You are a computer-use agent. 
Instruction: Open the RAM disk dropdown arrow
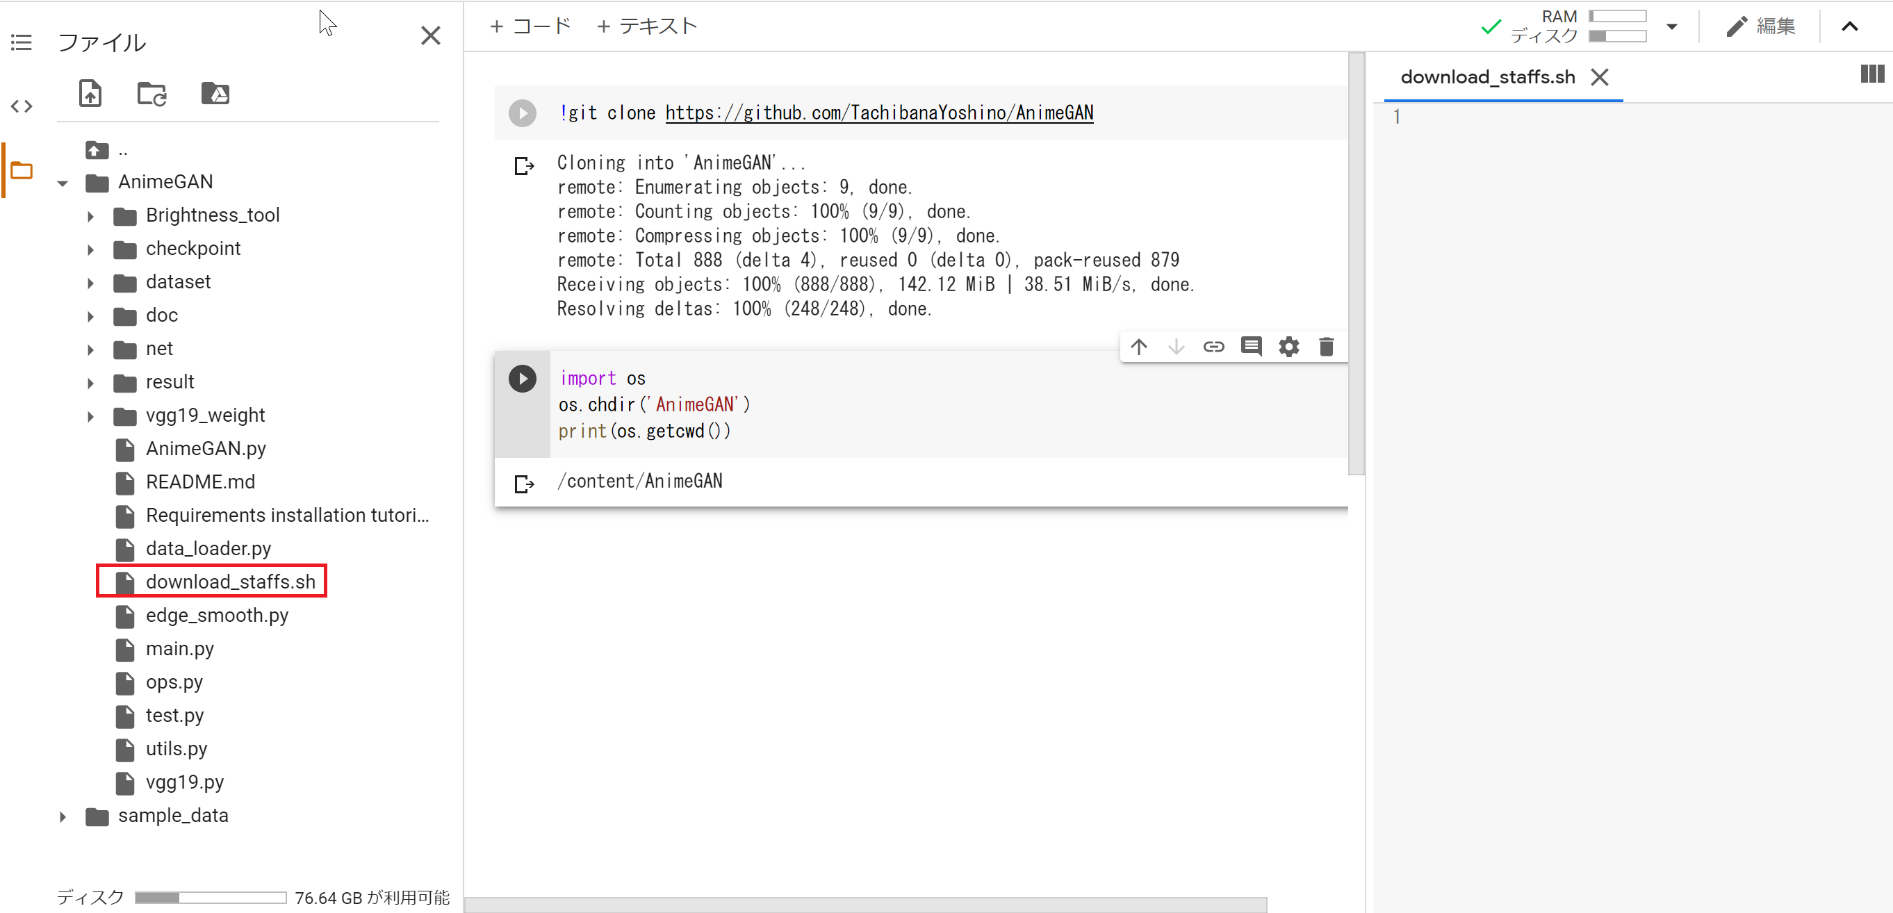[x=1671, y=26]
